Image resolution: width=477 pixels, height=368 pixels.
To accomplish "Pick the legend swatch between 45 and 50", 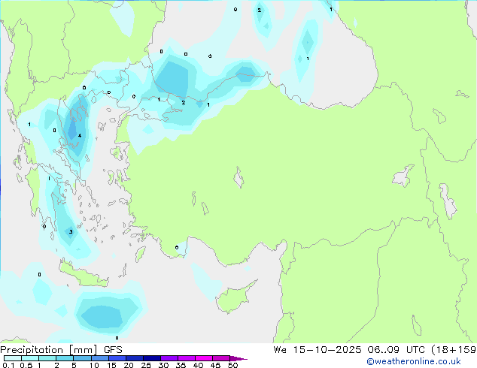I will coord(221,358).
